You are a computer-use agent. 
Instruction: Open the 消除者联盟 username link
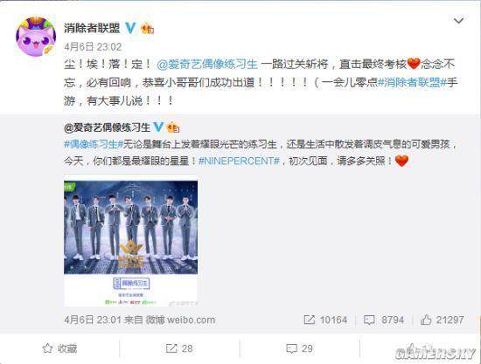[92, 28]
